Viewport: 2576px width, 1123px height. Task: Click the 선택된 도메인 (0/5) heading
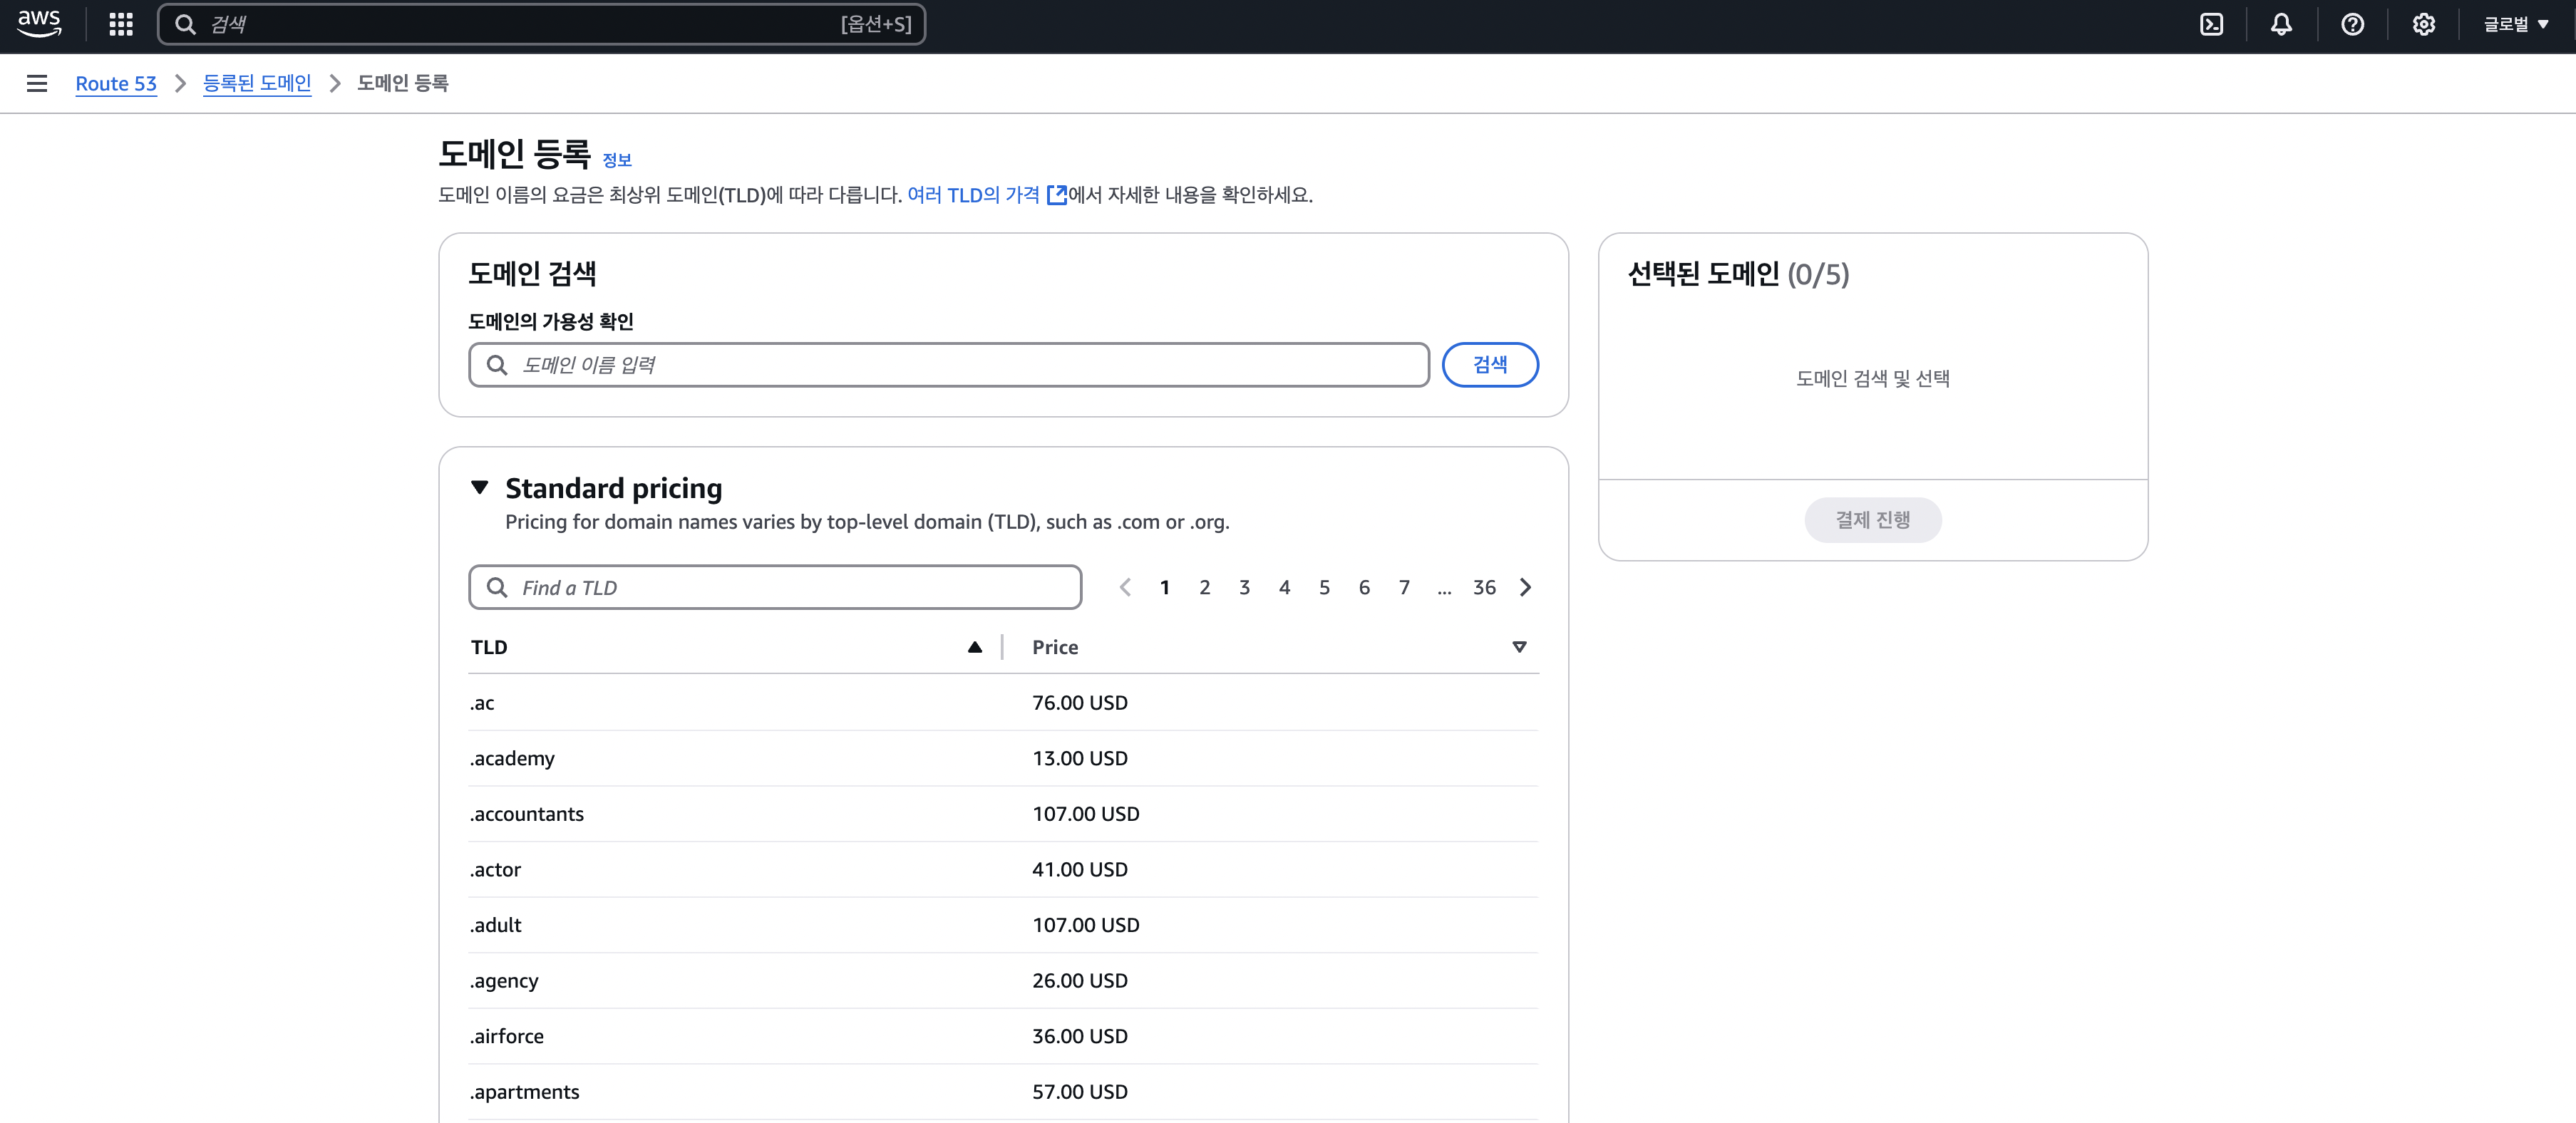1738,274
